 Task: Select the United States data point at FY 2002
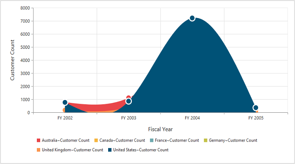pos(65,102)
